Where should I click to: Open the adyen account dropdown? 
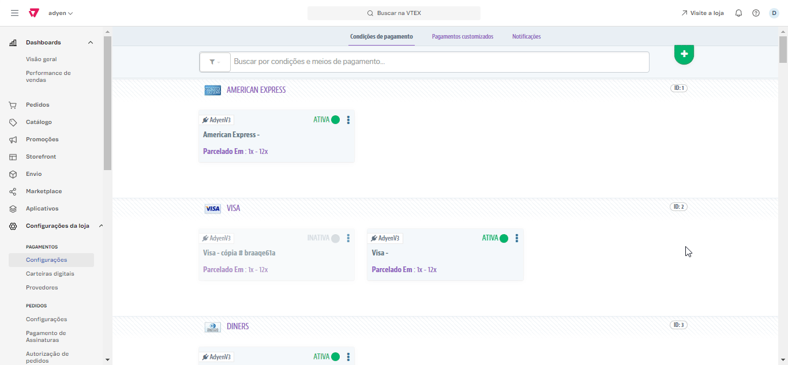tap(61, 13)
